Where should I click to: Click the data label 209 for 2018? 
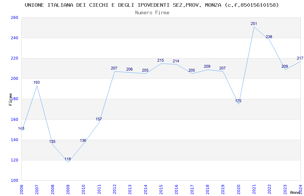click(207, 66)
